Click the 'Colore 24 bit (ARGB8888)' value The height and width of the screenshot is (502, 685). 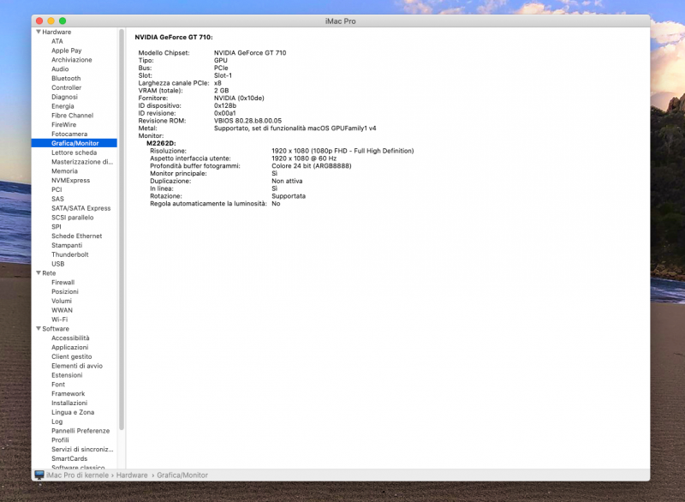312,166
